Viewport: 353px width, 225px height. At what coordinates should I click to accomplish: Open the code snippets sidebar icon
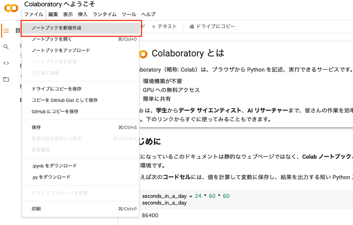[x=6, y=63]
